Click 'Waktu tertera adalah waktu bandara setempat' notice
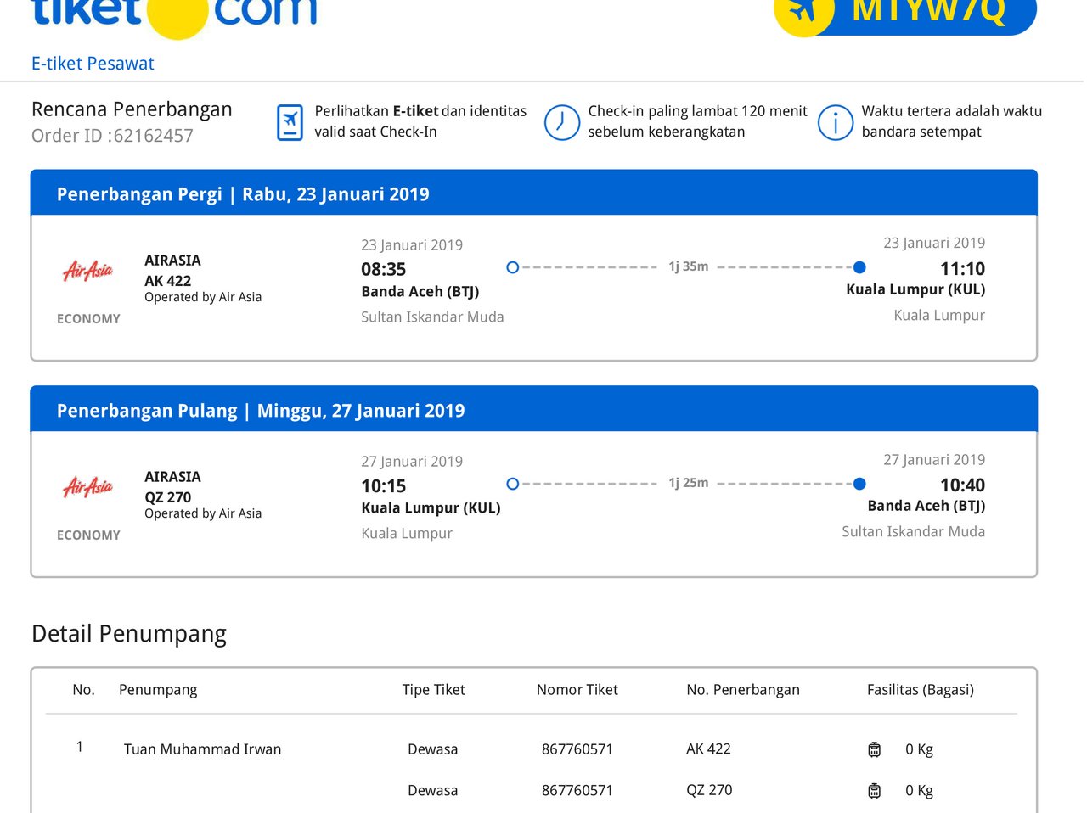Viewport: 1087px width, 813px height. pyautogui.click(x=951, y=121)
